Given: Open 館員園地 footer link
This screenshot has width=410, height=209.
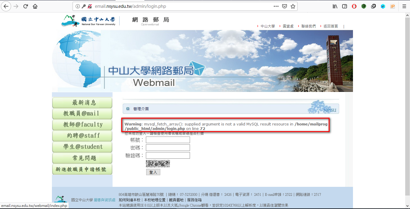Looking at the screenshot, I should [x=176, y=200].
